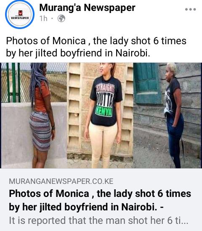Open center photo of woman in beige pants
The image size is (202, 231).
(x=100, y=115)
